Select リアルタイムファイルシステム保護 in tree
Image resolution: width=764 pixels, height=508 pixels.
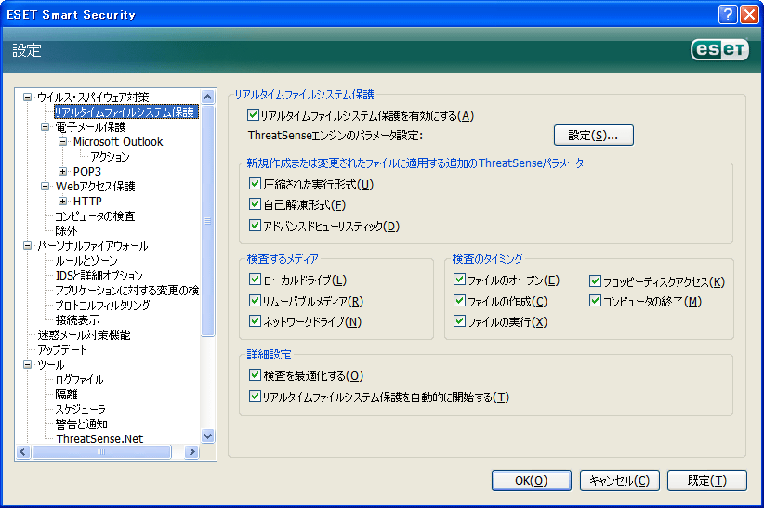pos(125,112)
